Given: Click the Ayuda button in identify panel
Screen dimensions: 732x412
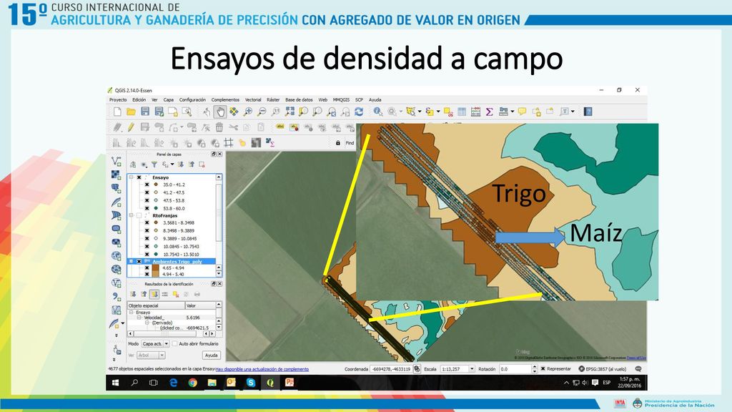Looking at the screenshot, I should [211, 355].
